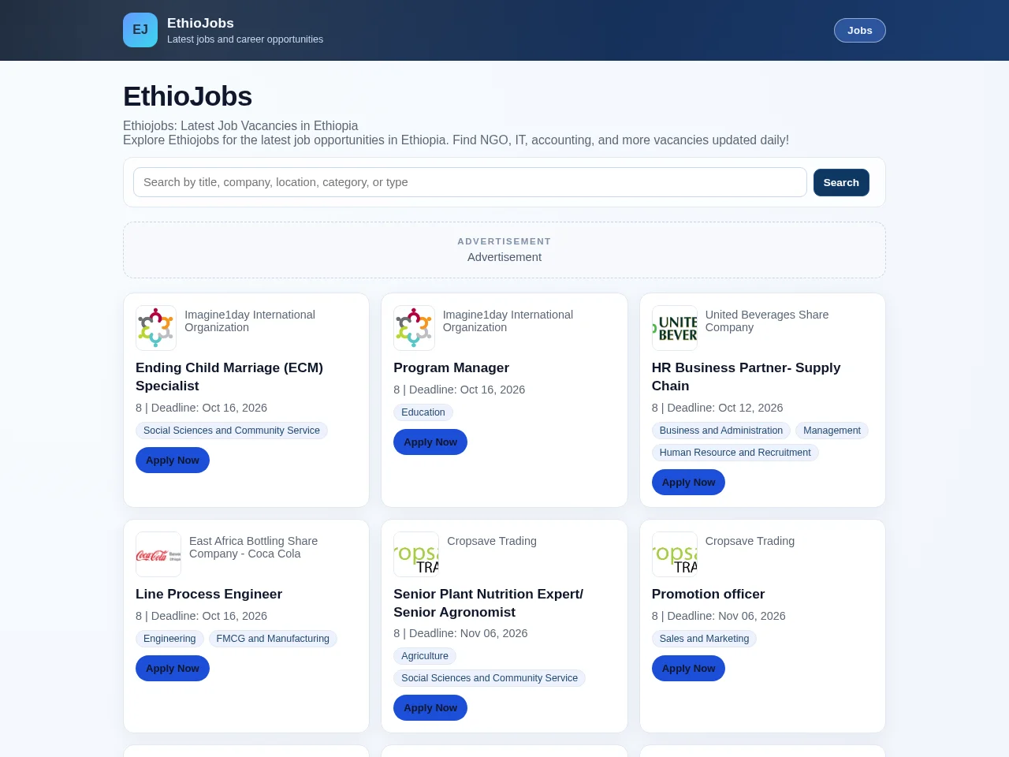1009x757 pixels.
Task: Click Cropsave logo on Senior Plant Nutrition card
Action: (416, 554)
